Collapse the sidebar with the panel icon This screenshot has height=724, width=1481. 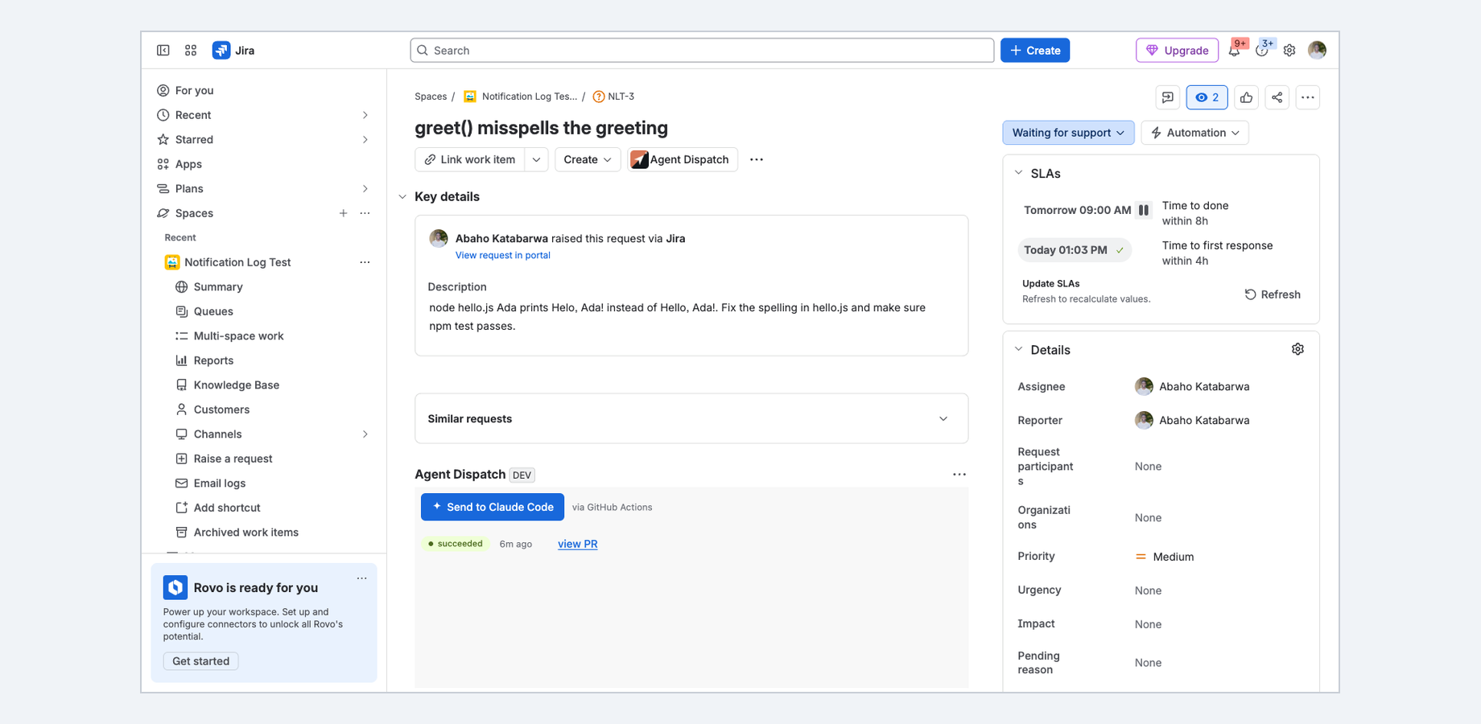[163, 50]
